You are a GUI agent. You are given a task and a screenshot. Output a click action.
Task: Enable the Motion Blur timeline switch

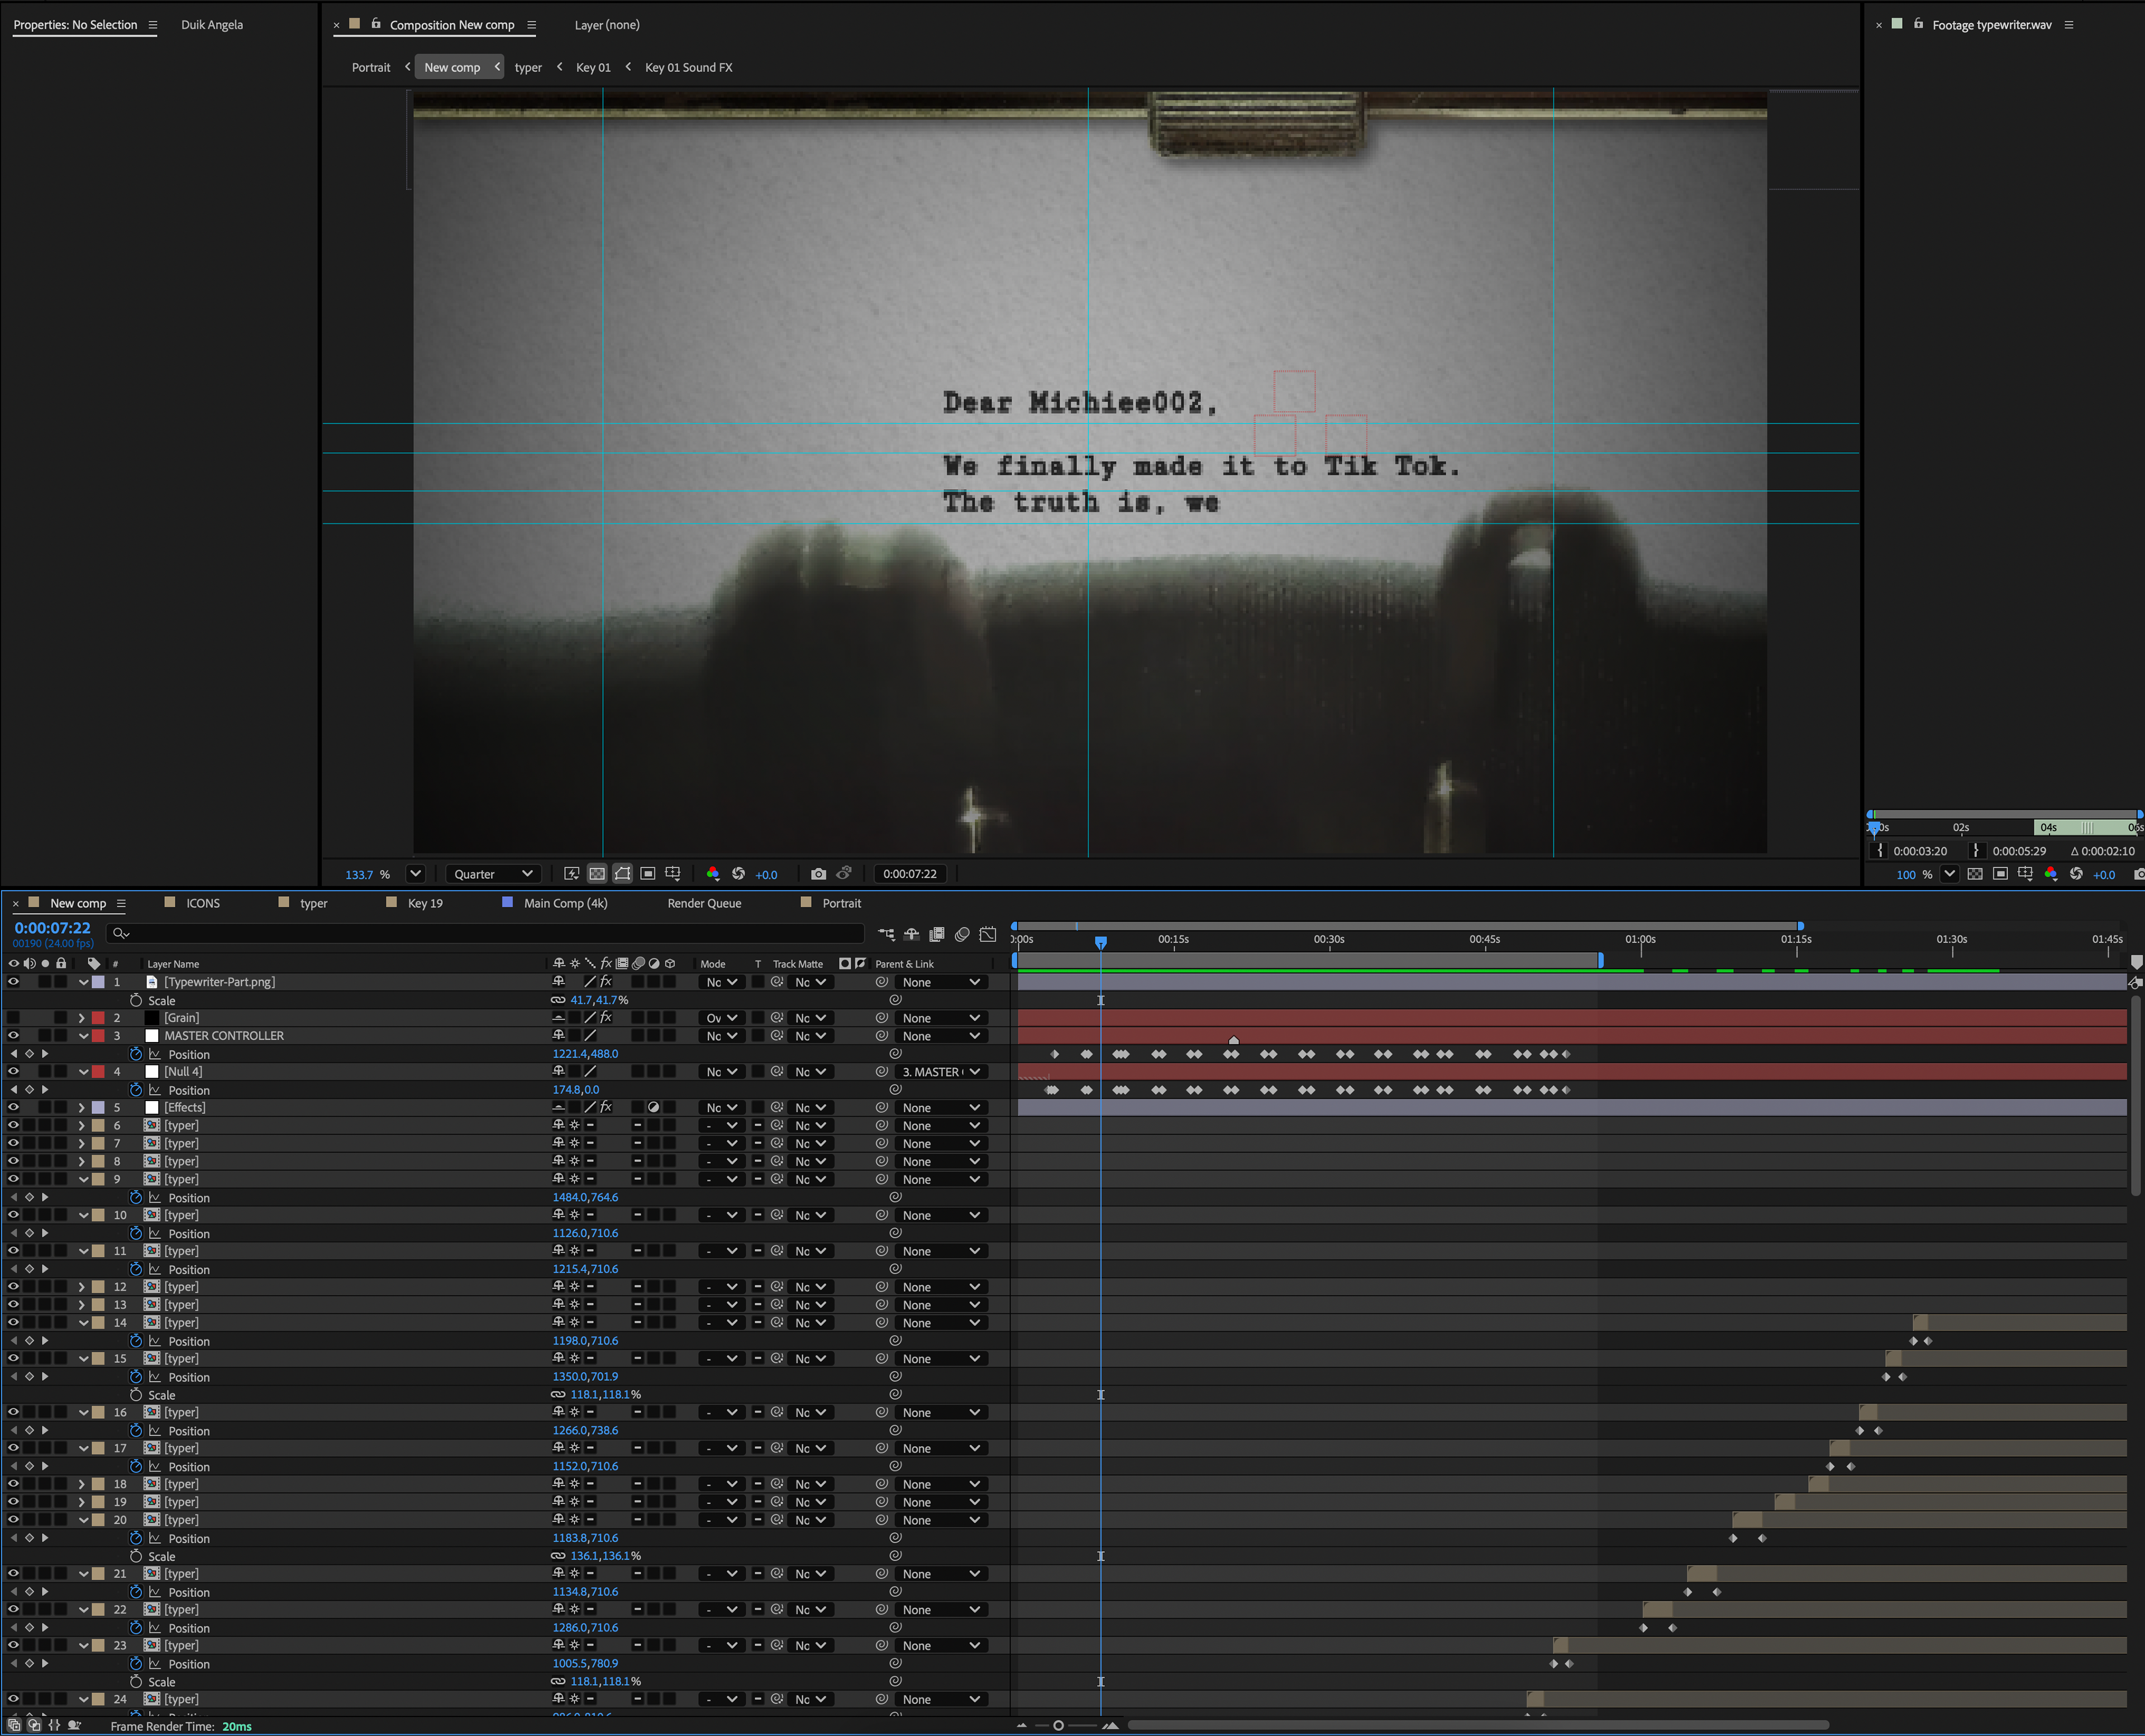pyautogui.click(x=961, y=935)
